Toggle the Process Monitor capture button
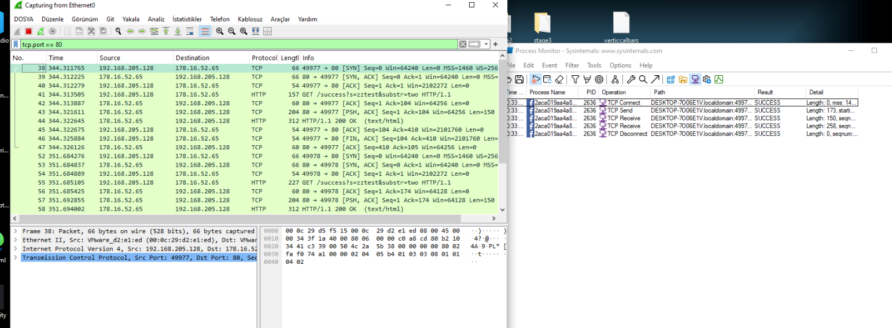 pos(536,79)
